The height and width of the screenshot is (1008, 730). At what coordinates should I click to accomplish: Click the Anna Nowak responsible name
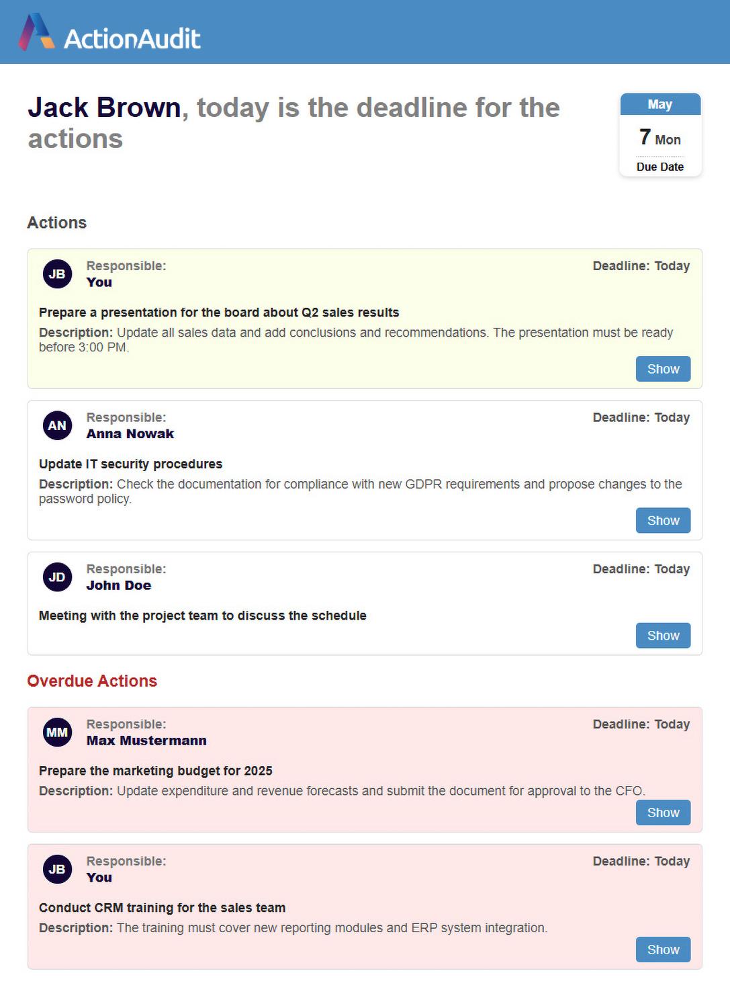tap(130, 434)
